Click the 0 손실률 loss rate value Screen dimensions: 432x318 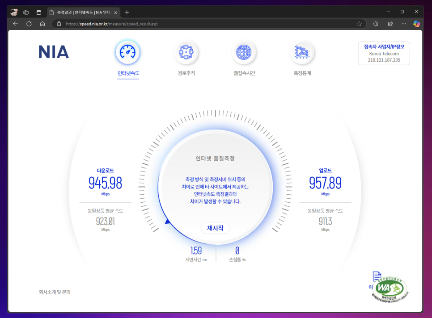point(237,251)
